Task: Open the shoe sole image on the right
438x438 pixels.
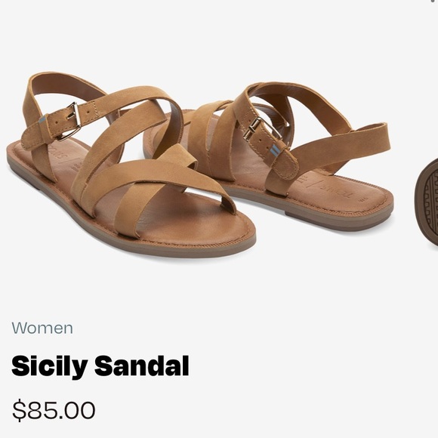Action: (427, 202)
